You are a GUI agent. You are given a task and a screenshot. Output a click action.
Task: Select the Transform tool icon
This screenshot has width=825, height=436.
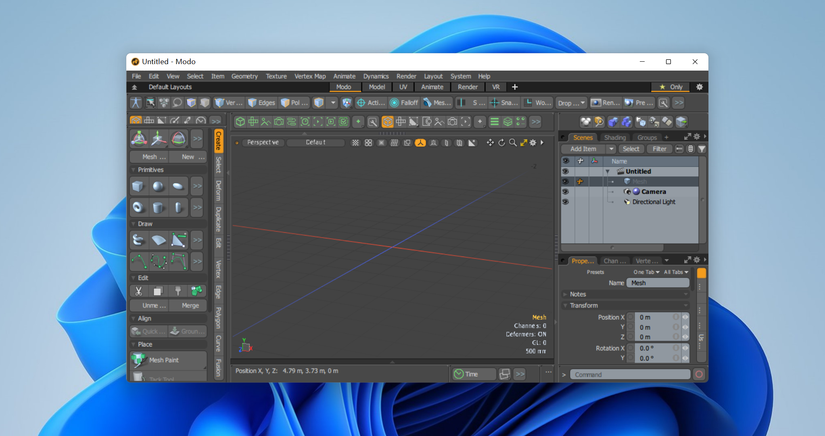point(139,139)
